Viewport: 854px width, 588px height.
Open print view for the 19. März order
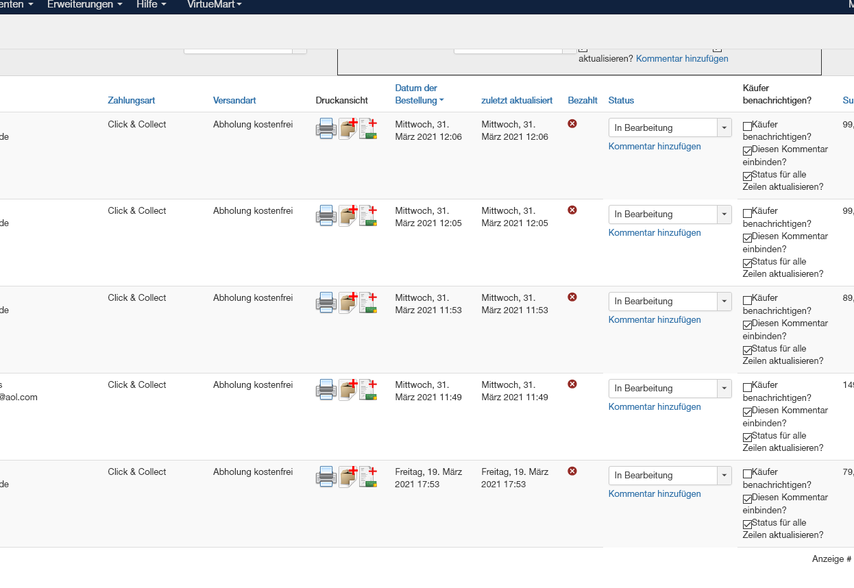326,476
